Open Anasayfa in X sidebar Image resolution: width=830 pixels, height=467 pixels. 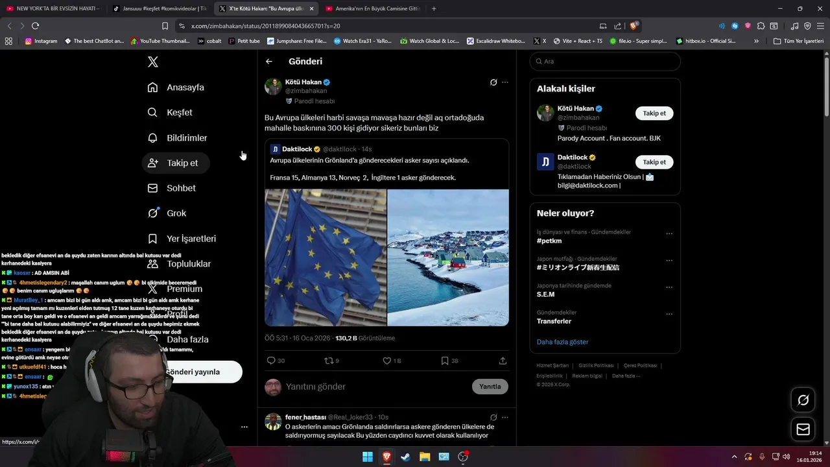coord(176,88)
